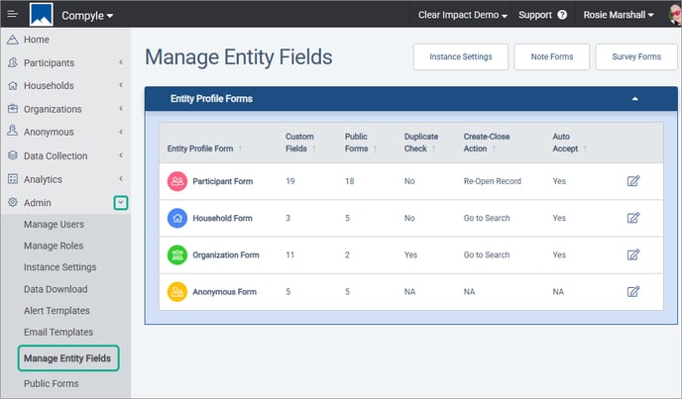Collapse the Entity Profile Forms panel
The width and height of the screenshot is (682, 399).
pos(635,99)
